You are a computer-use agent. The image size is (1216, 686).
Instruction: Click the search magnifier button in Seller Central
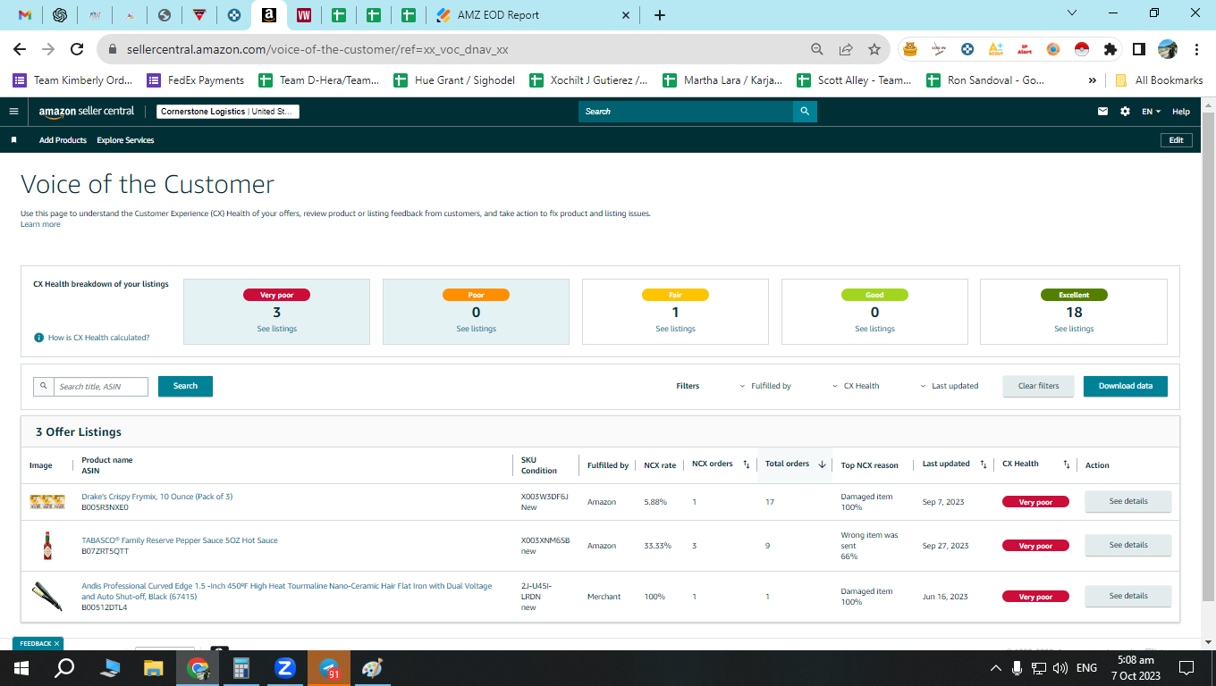point(805,112)
